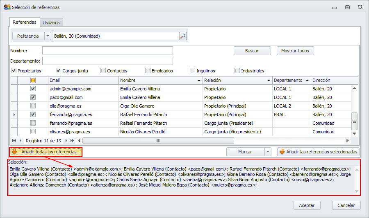Click the Cancelar button
The height and width of the screenshot is (218, 369).
[346, 205]
